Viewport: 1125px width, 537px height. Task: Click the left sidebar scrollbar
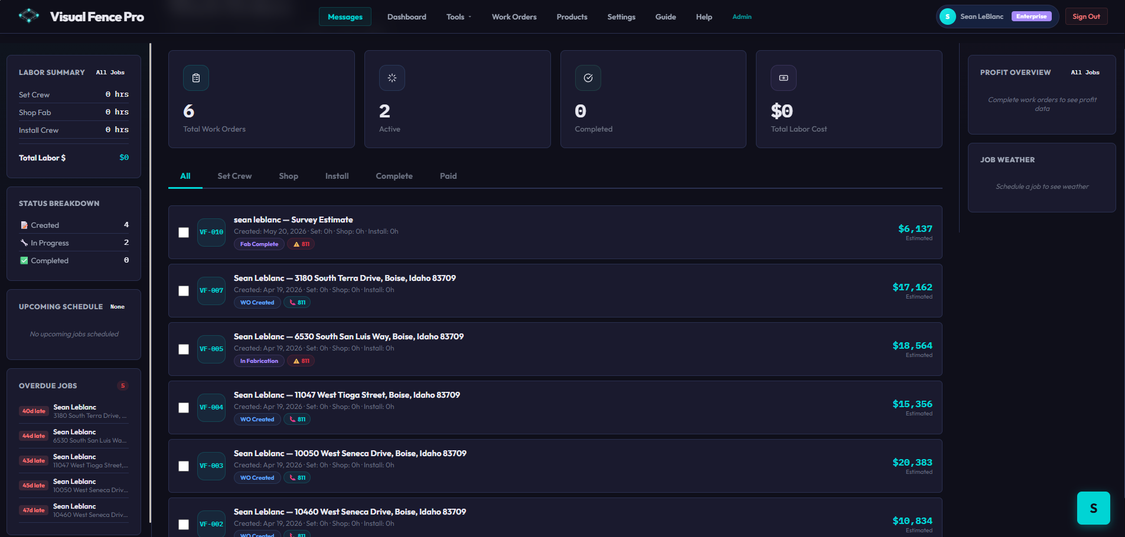pos(150,283)
